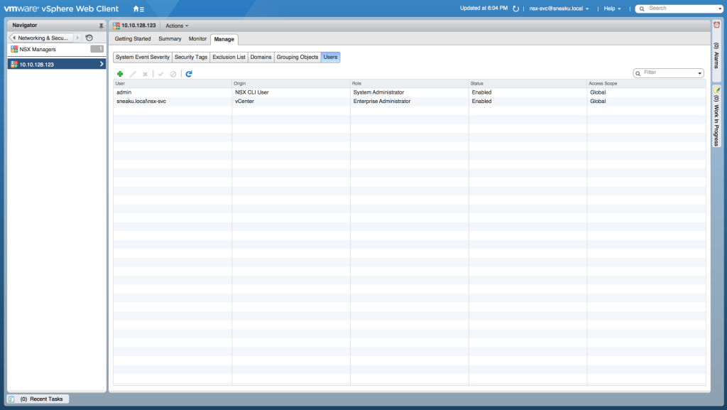Click the forward arrow in Navigator breadcrumb
The height and width of the screenshot is (410, 727).
[x=77, y=38]
